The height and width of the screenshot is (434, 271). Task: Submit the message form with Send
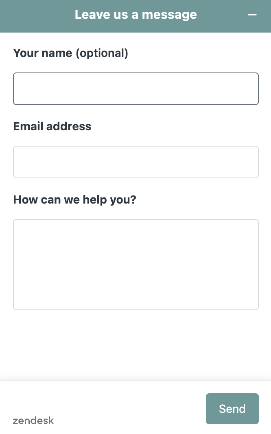[x=232, y=408]
